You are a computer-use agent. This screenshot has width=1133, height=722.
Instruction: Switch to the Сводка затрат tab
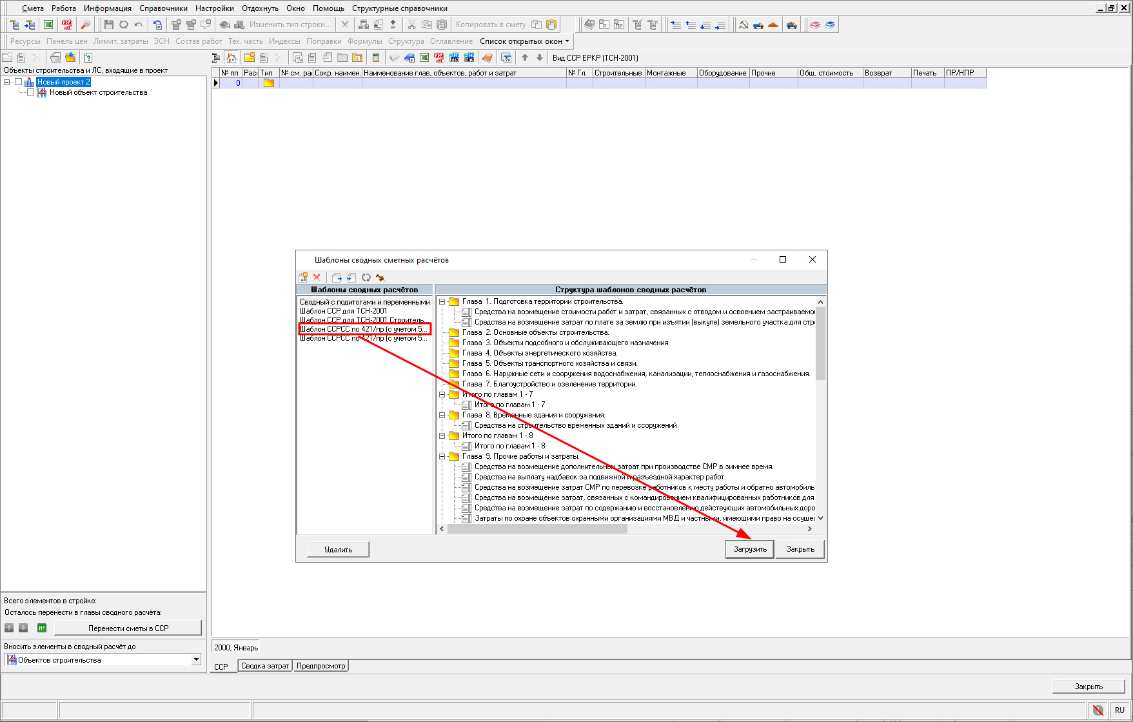pos(264,666)
